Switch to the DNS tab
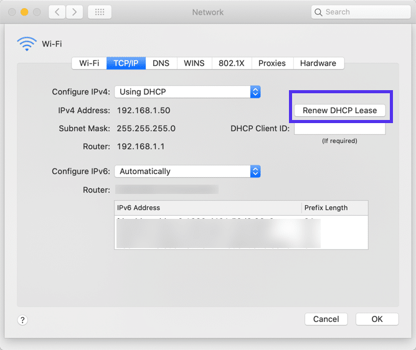The image size is (416, 350). 161,63
